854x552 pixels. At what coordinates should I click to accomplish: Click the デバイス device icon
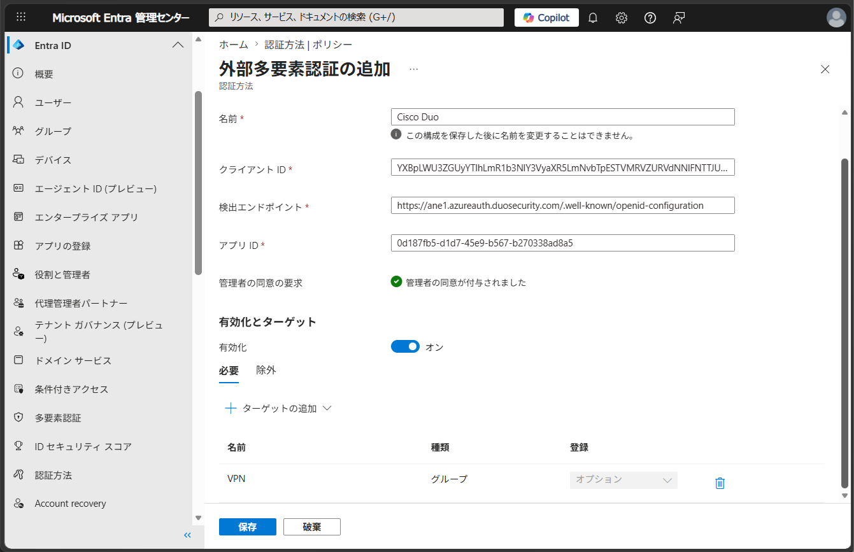click(18, 160)
